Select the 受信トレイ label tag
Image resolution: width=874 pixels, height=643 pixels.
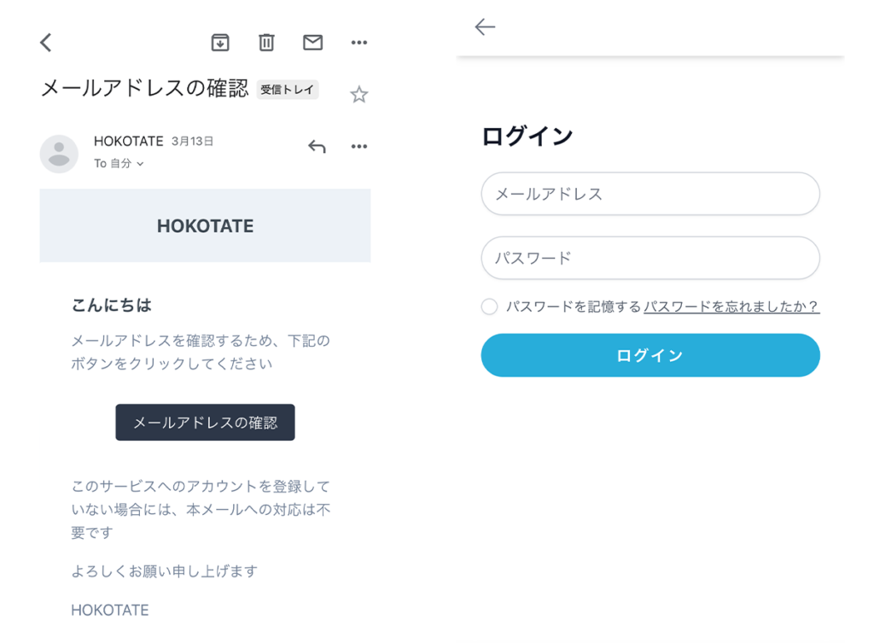pos(287,90)
